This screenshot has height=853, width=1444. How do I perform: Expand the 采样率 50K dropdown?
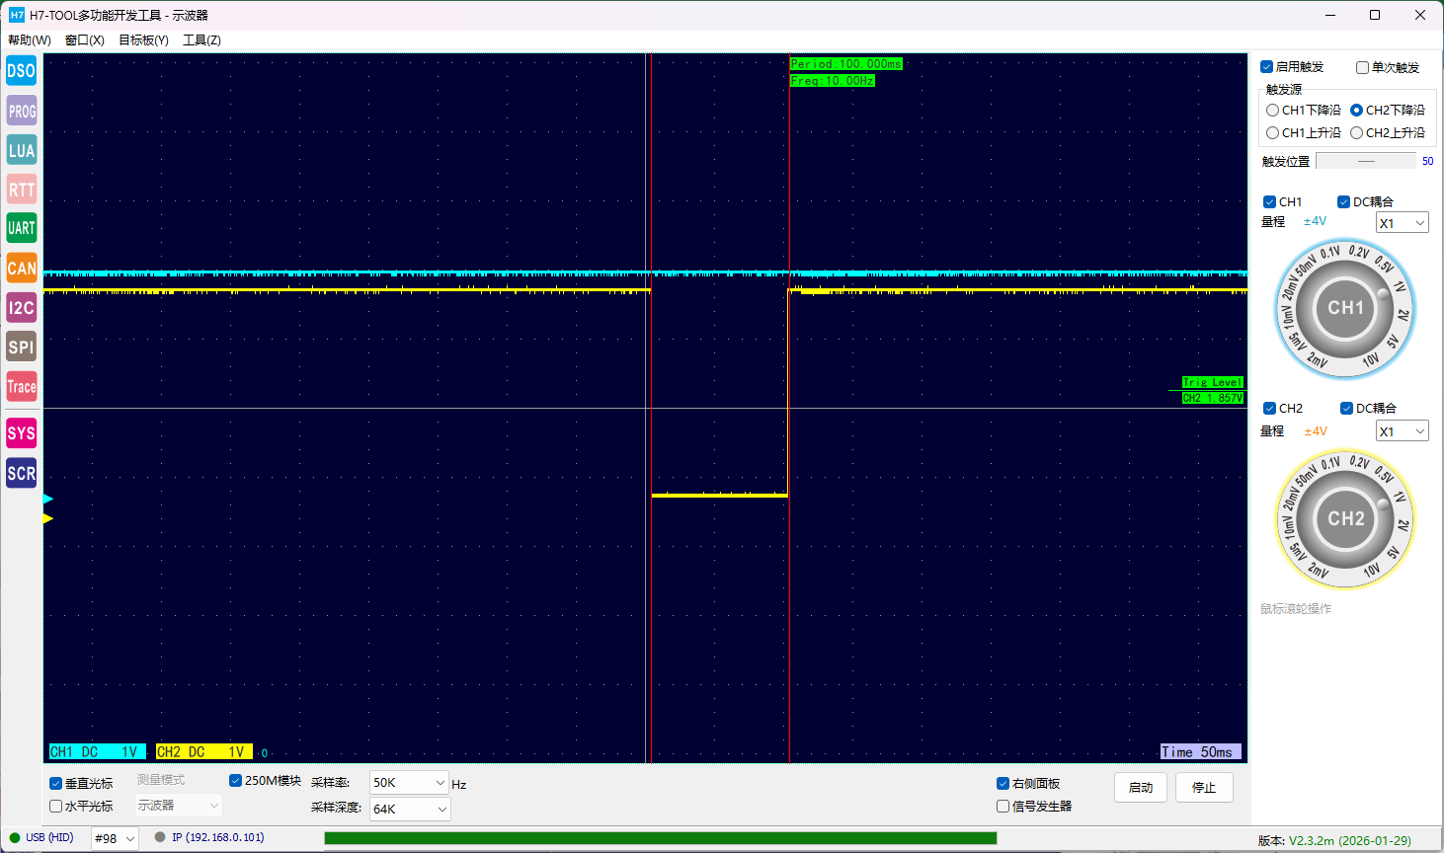coord(409,783)
